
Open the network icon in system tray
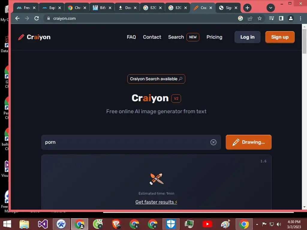(272, 224)
